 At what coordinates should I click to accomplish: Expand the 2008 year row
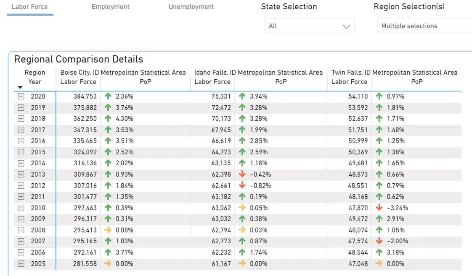(x=21, y=230)
